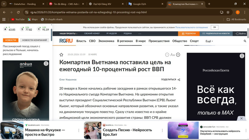Open the В мире section
Image resolution: width=249 pixels, height=140 pixels.
tap(141, 41)
